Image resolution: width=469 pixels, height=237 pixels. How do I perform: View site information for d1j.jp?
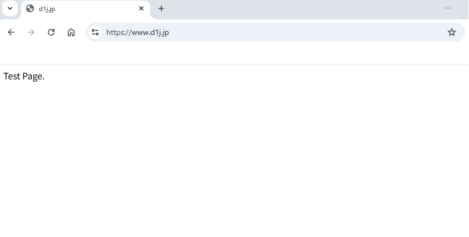click(x=95, y=32)
